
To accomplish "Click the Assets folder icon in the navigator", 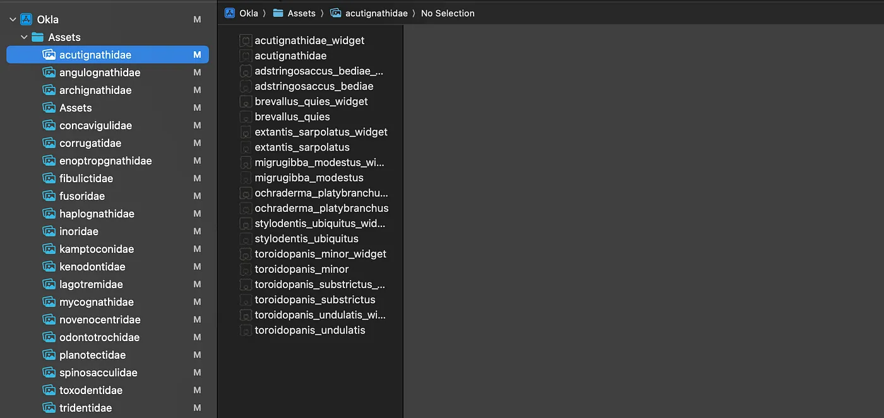I will (37, 37).
